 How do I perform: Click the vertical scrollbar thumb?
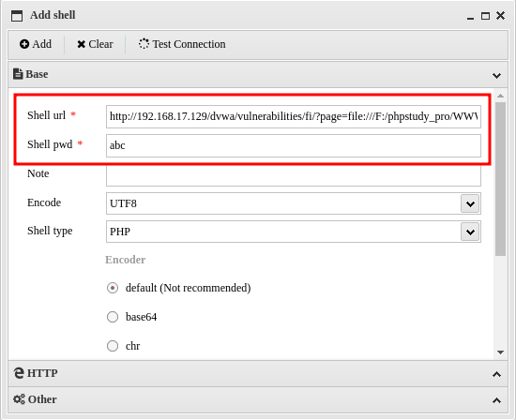(501, 179)
